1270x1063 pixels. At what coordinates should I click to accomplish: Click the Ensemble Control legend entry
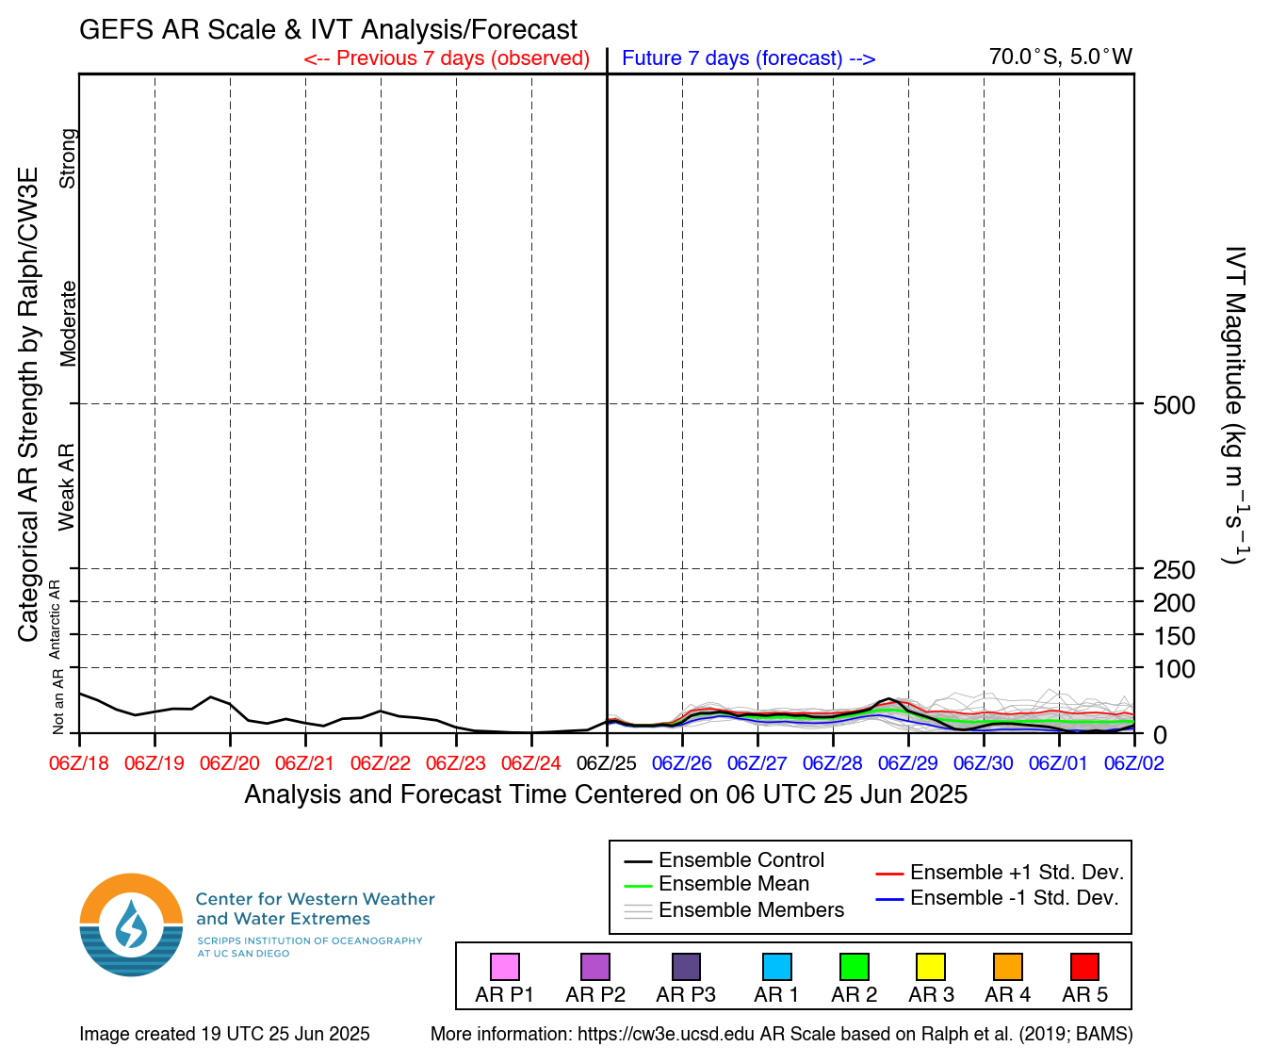click(x=724, y=860)
